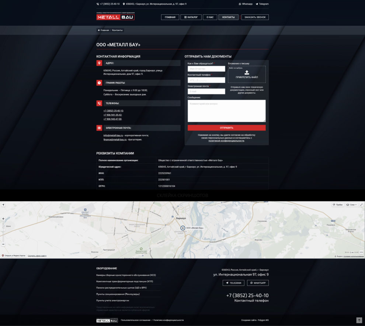Viewport: 365px width, 326px height.
Task: Open Панели распределительных щитов footer link
Action: click(121, 288)
